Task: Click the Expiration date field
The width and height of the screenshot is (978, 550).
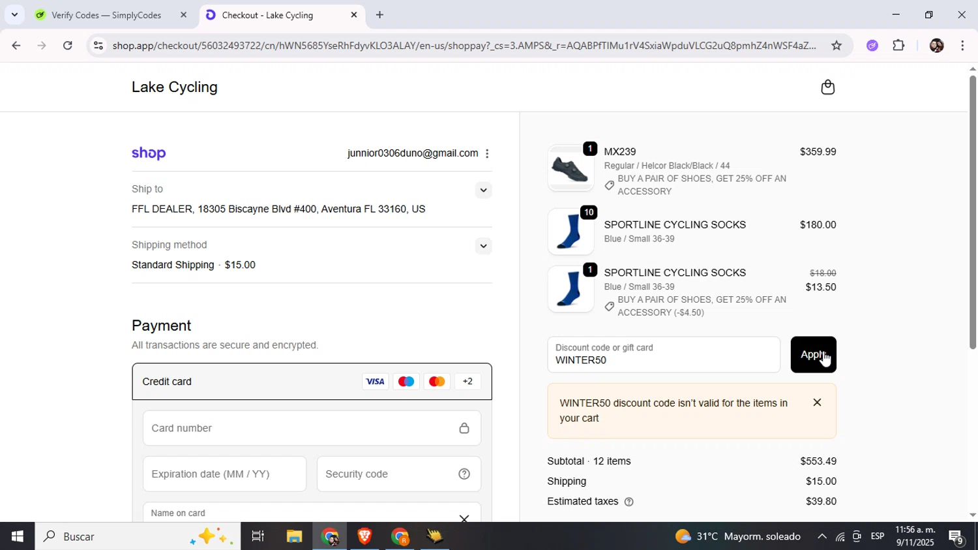Action: (224, 474)
